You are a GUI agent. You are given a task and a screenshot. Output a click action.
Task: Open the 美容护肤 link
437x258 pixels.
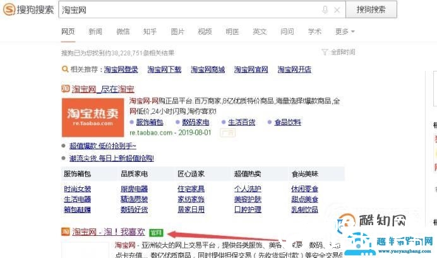248,199
